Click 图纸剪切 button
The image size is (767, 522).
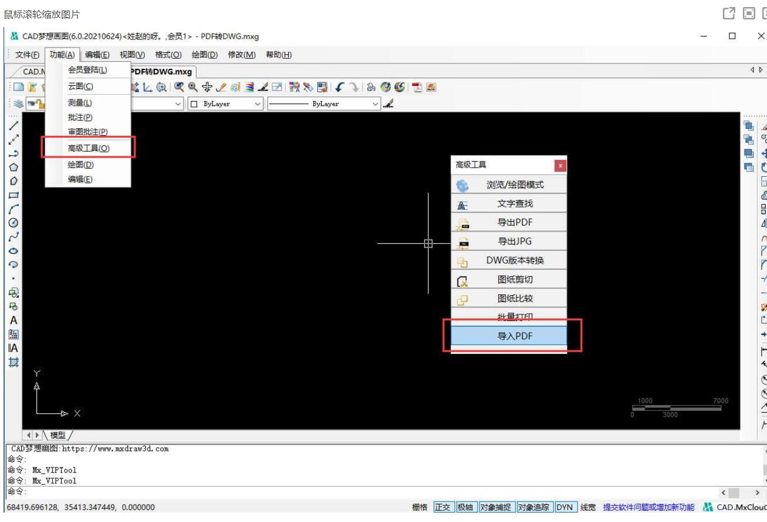[509, 279]
